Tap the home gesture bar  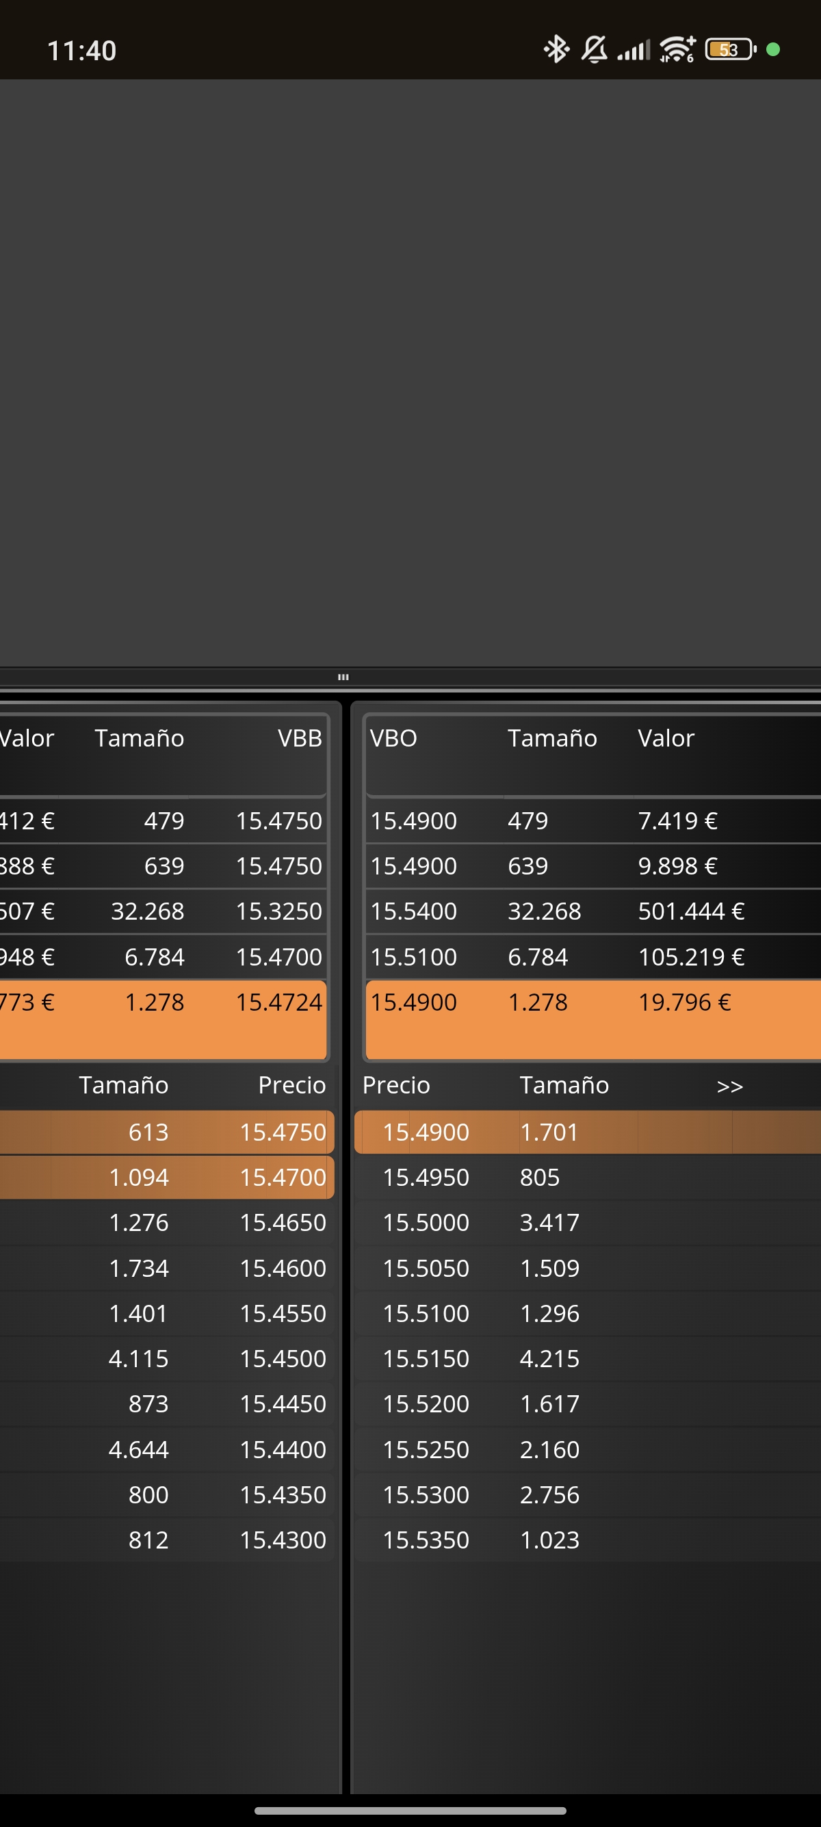pos(410,1811)
